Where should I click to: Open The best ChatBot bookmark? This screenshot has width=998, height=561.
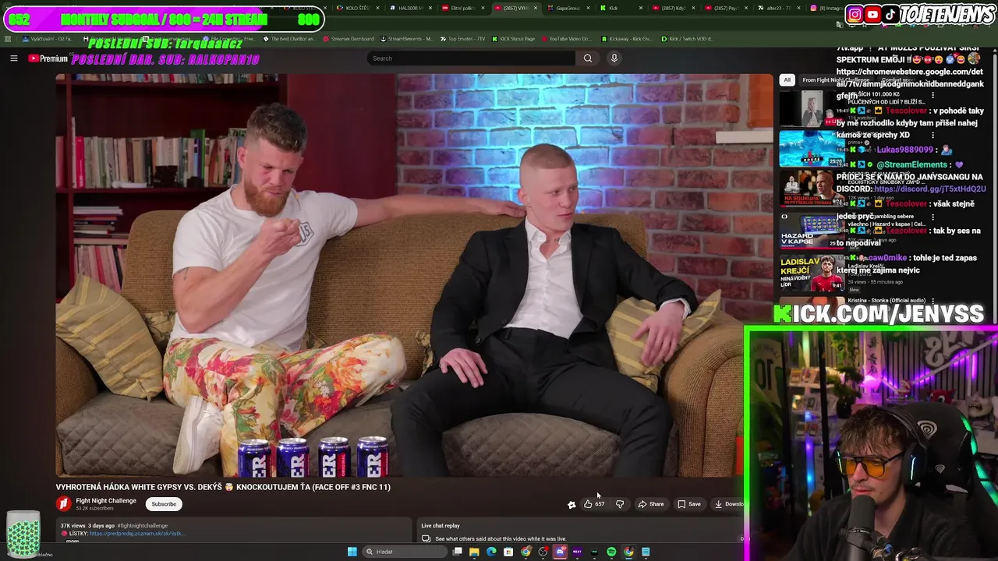coord(290,38)
